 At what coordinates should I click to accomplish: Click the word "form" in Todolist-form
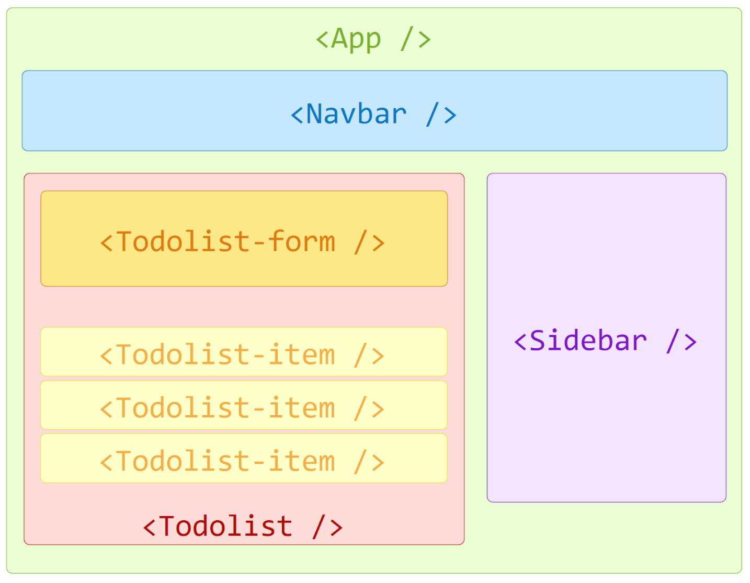[302, 242]
